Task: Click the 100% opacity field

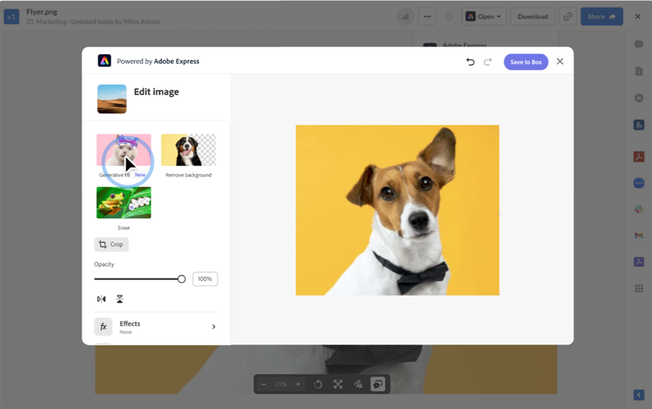Action: [x=205, y=279]
